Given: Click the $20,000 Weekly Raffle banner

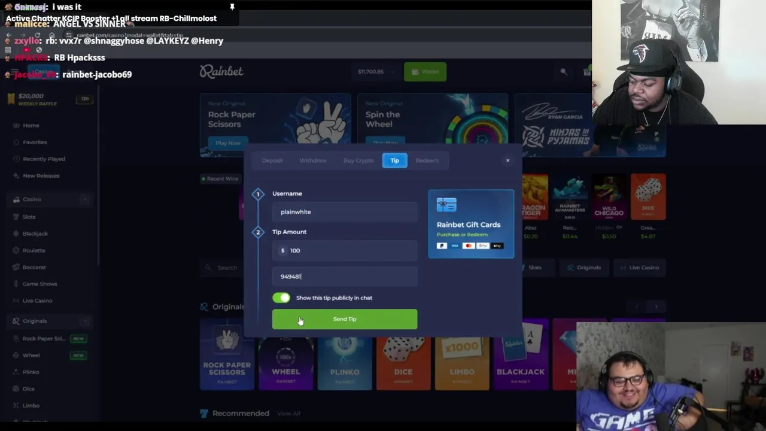Looking at the screenshot, I should pyautogui.click(x=49, y=99).
